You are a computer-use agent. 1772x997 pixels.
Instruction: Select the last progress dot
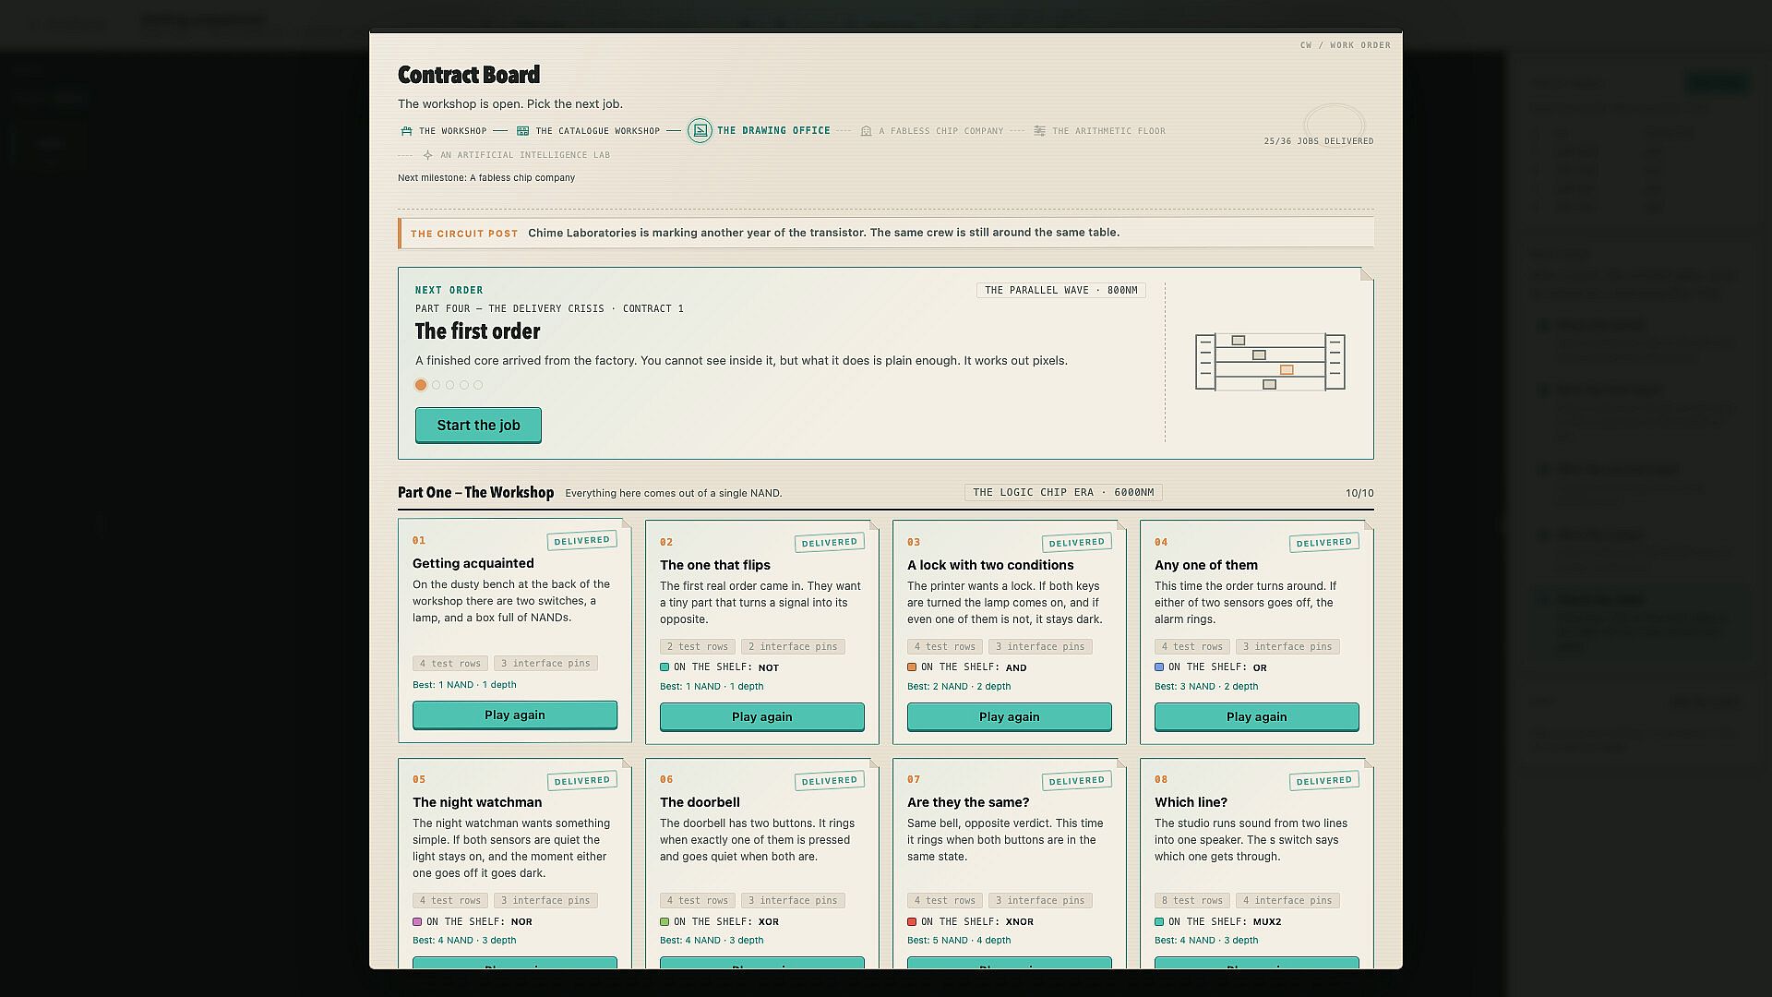478,385
